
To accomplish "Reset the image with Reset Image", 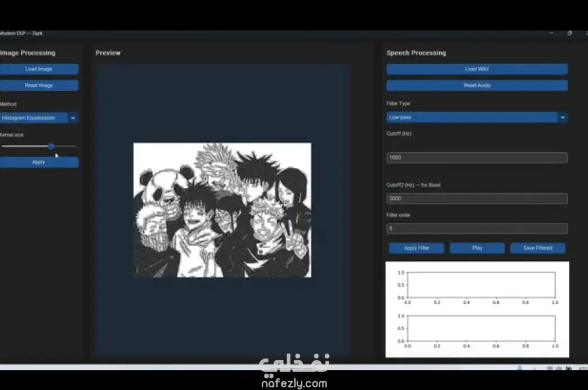I will [x=39, y=86].
